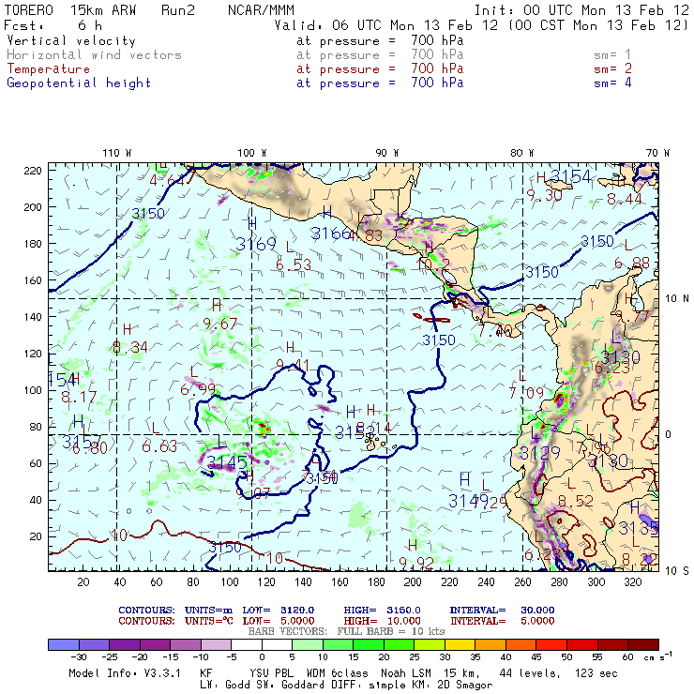Select the red 'Temperature' legend label
The height and width of the screenshot is (694, 694).
[x=49, y=68]
